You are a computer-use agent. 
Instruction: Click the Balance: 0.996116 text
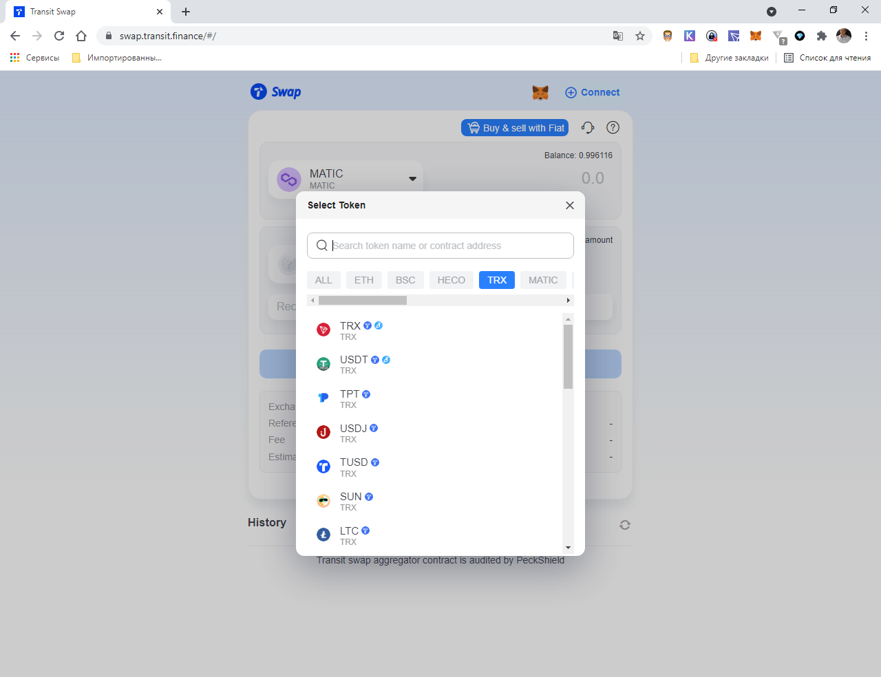(x=578, y=155)
